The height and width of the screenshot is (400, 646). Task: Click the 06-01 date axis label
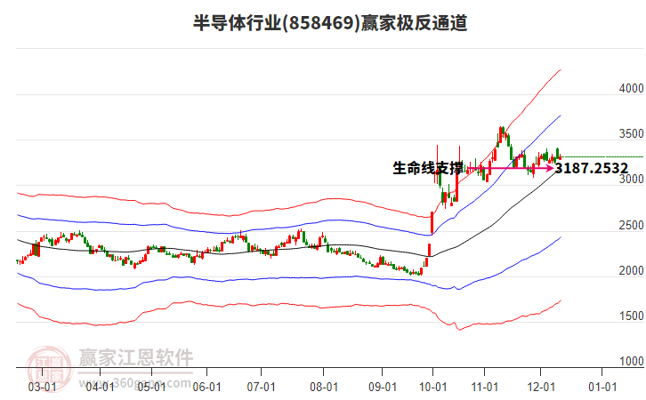[x=206, y=387]
